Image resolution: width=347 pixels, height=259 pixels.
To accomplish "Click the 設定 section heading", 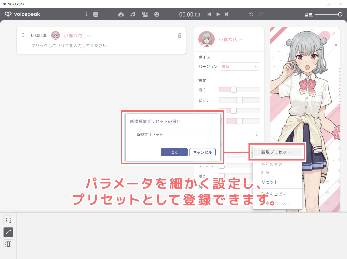I will pyautogui.click(x=202, y=80).
